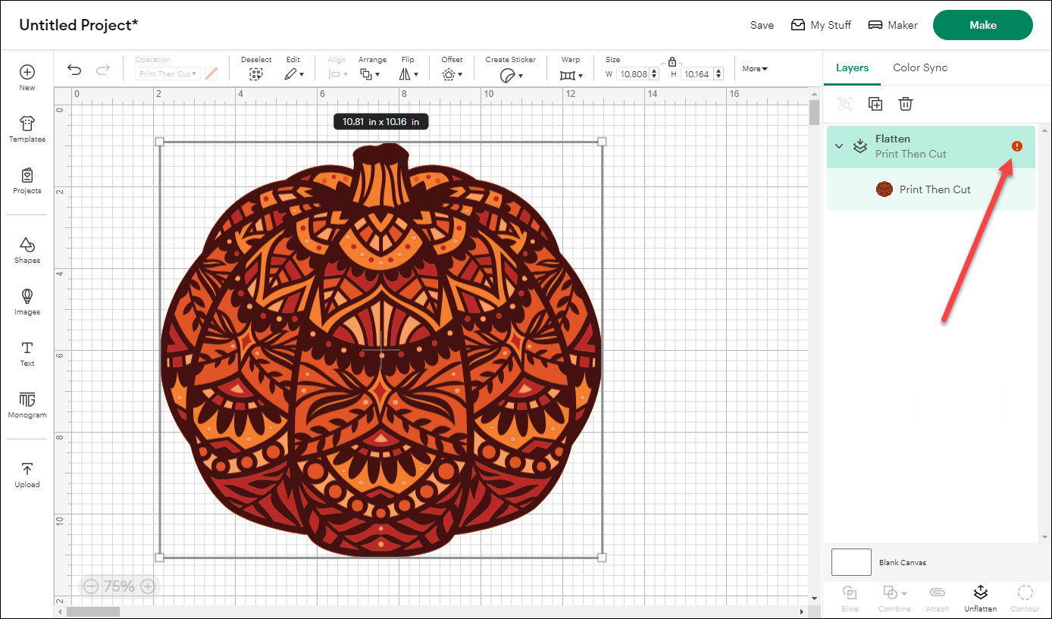
Task: Collapse the Flatten layer group
Action: coord(839,146)
